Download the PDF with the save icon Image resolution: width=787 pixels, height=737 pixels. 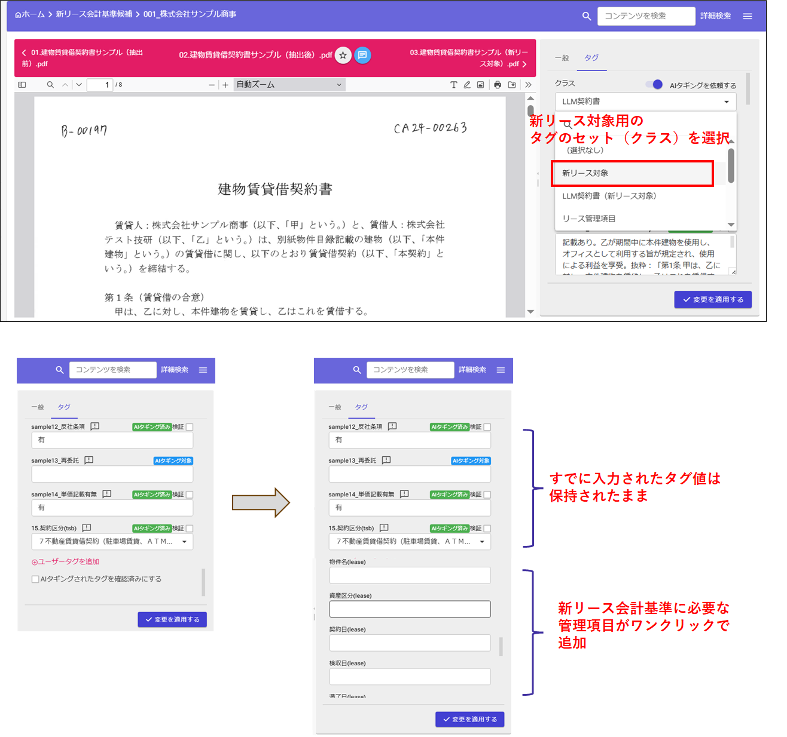click(x=512, y=85)
